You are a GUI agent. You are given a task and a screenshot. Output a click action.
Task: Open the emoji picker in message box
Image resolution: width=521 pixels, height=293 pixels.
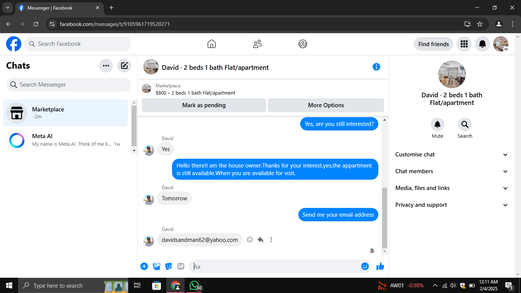coord(365,266)
